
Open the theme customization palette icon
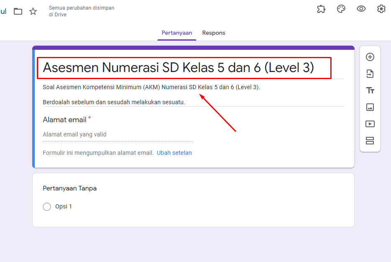tap(341, 9)
